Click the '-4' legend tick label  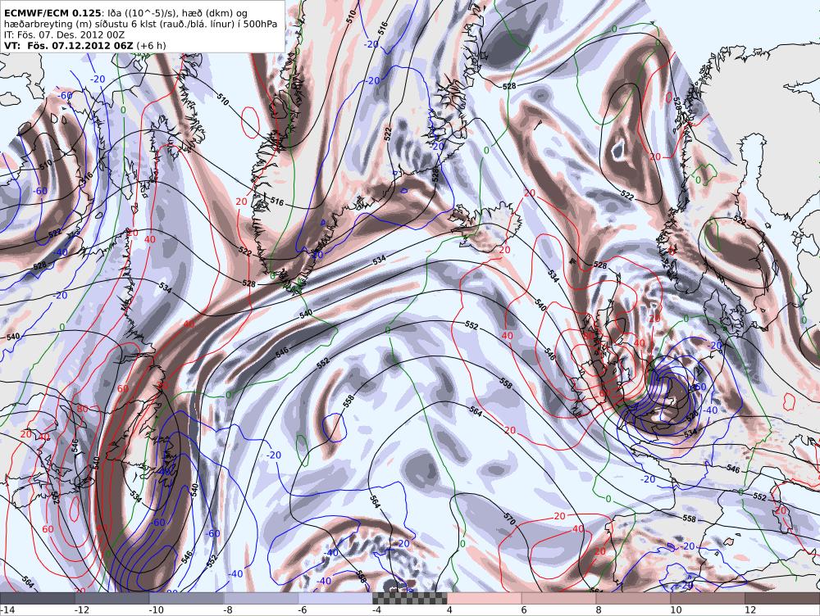click(x=376, y=610)
